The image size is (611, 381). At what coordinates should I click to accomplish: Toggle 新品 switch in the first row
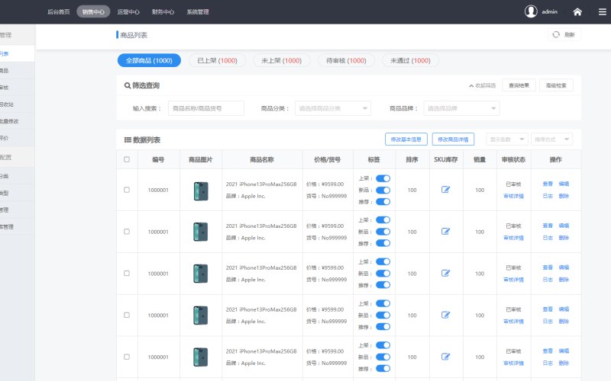[x=383, y=190]
